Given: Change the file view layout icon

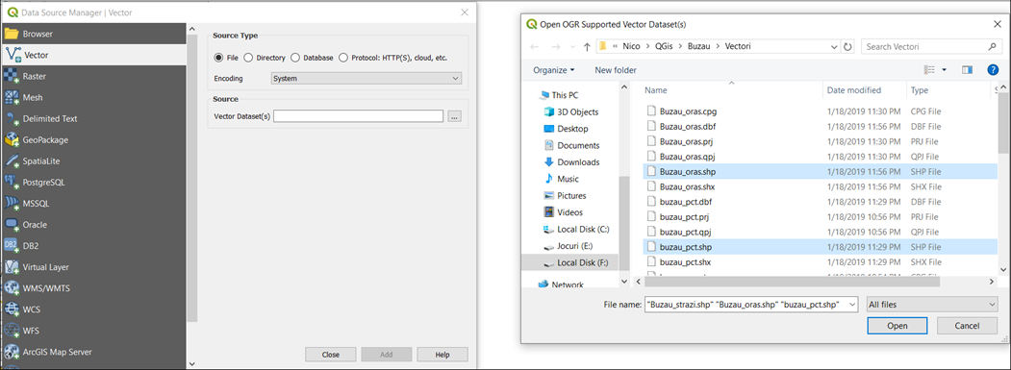Looking at the screenshot, I should (930, 69).
